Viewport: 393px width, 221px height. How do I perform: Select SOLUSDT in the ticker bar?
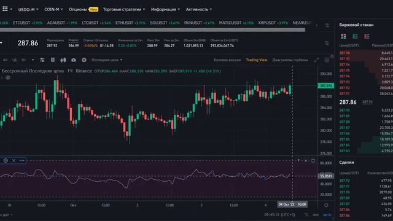tap(165, 23)
